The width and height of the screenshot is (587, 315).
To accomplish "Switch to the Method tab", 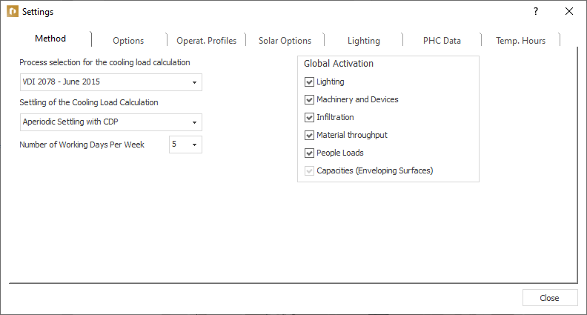I will pos(50,39).
